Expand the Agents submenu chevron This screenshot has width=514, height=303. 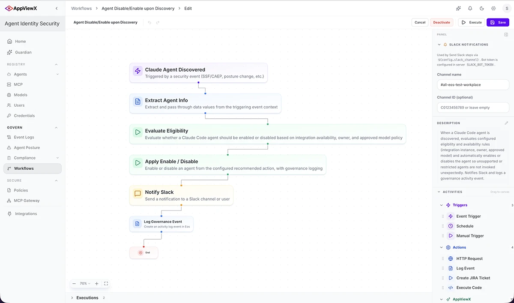(57, 75)
